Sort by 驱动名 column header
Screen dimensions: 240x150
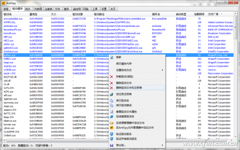(x=15, y=14)
